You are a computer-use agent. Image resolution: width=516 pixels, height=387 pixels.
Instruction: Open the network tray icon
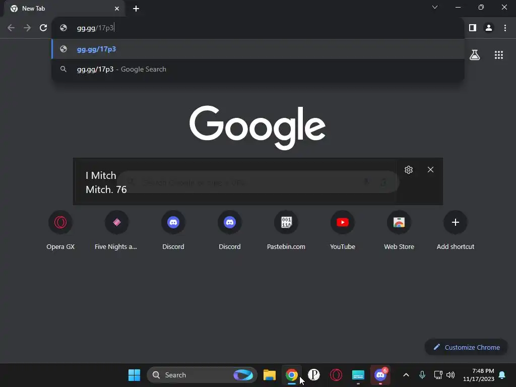(x=438, y=375)
